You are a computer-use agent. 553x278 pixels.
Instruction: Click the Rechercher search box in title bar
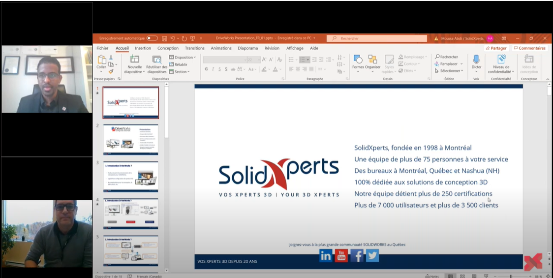click(377, 38)
